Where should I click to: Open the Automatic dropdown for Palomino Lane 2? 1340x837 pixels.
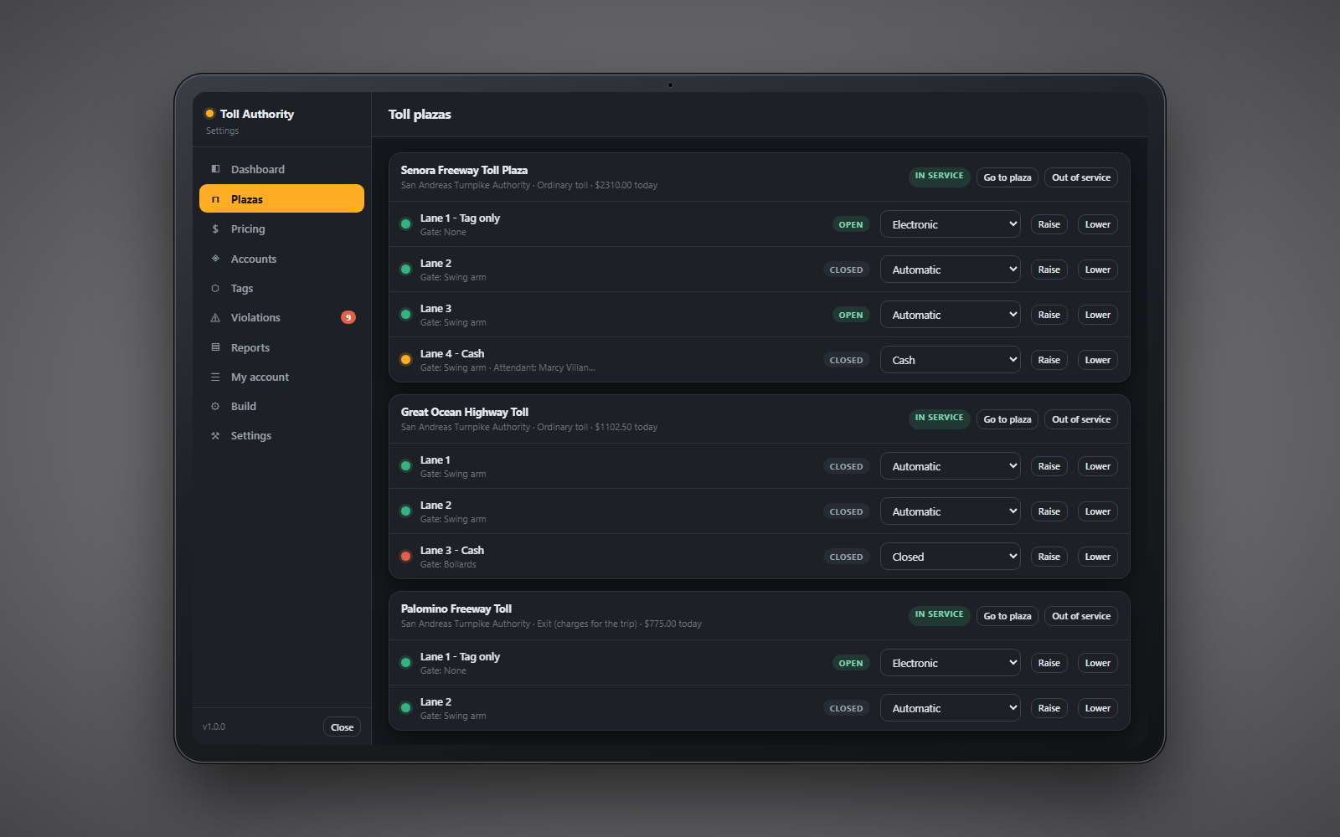pyautogui.click(x=950, y=708)
